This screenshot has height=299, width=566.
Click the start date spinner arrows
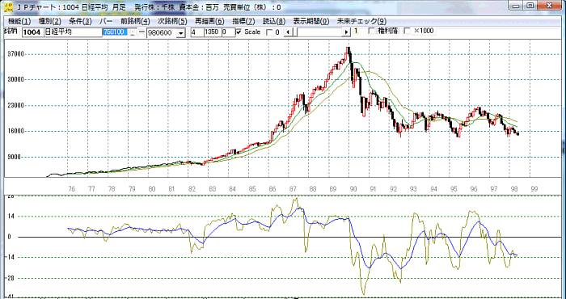click(x=133, y=32)
